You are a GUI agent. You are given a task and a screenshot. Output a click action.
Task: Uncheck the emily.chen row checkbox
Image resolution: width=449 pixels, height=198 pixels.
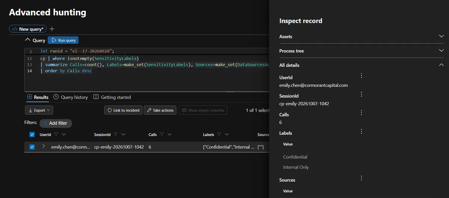point(32,147)
